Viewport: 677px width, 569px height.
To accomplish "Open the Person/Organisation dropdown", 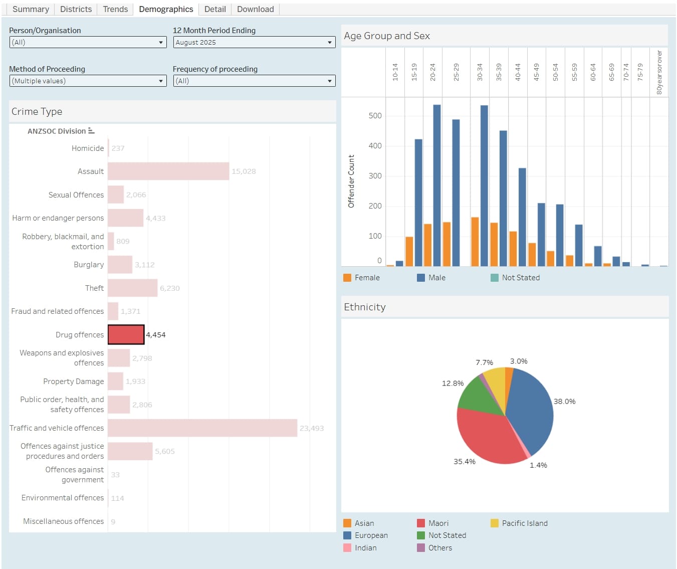I will pos(88,43).
